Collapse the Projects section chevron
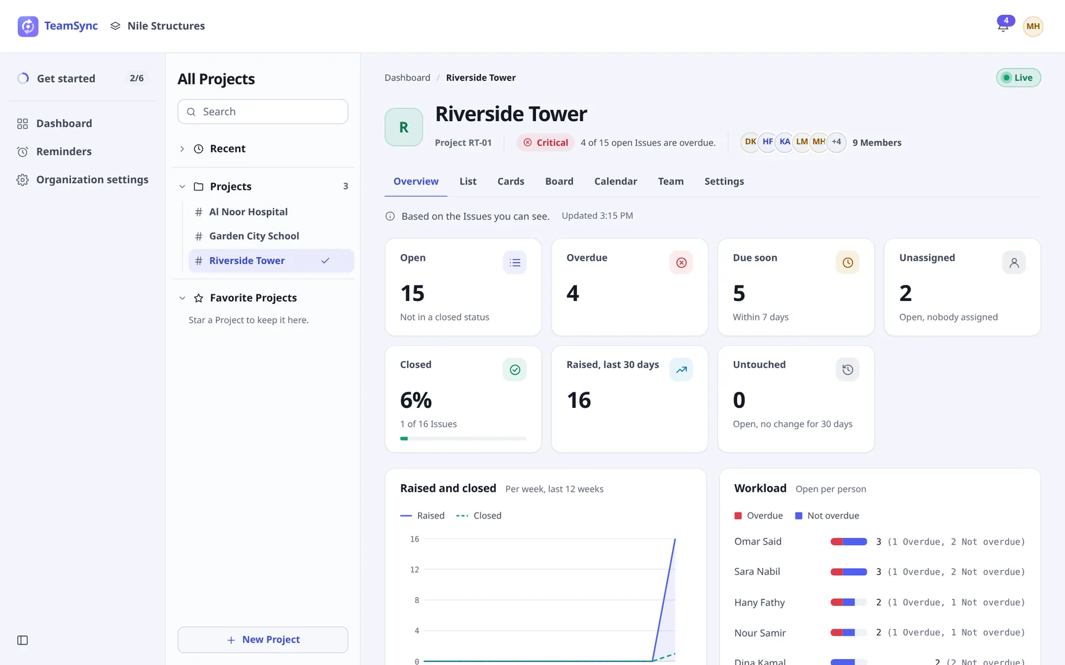The width and height of the screenshot is (1065, 665). [x=182, y=187]
